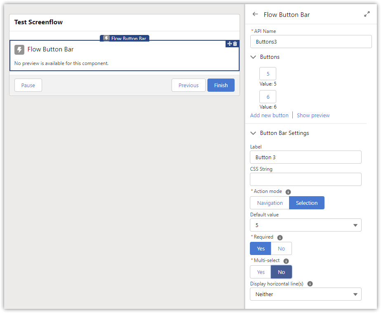381x313 pixels.
Task: Enable Multi-select by clicking Yes
Action: (260, 272)
